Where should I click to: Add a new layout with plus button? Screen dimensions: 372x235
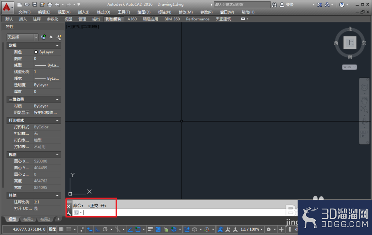coord(58,219)
